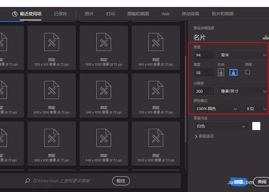The image size is (269, 192).
Task: Expand the 高级选项 advanced options section
Action: 204,136
